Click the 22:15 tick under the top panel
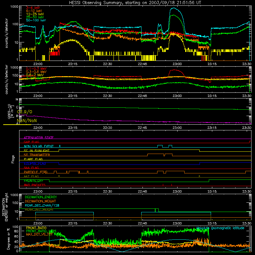The width and height of the screenshot is (255, 255). click(73, 64)
